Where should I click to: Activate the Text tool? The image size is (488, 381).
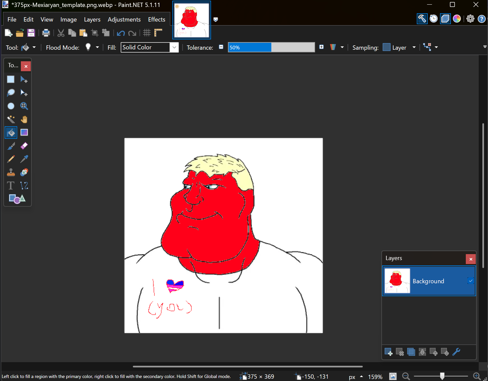11,186
